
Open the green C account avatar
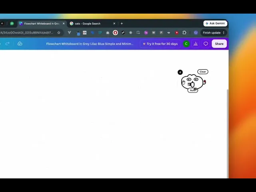[186, 44]
